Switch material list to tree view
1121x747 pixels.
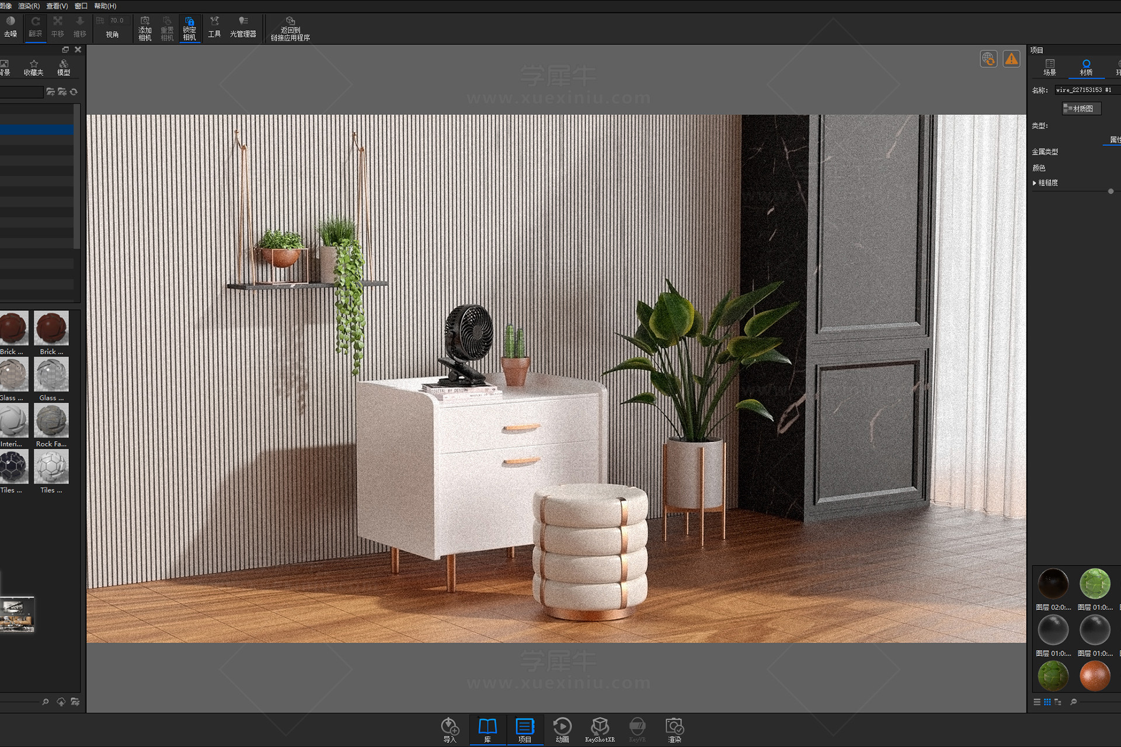[1058, 702]
